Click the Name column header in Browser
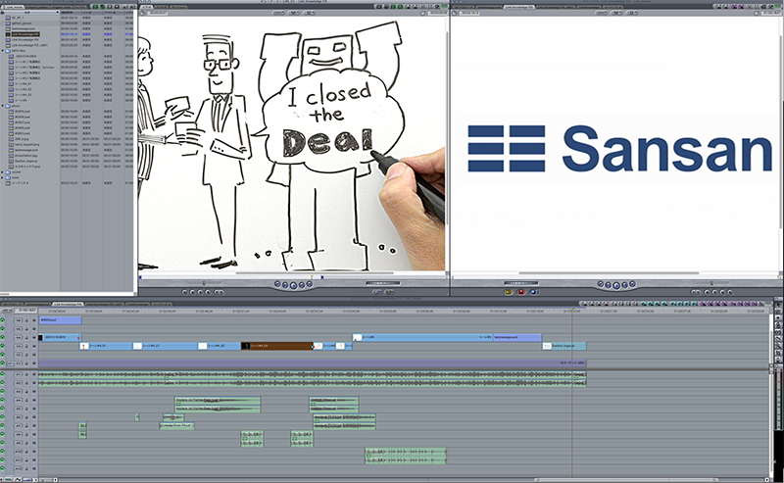Viewport: 784px width, 483px height. pos(30,12)
